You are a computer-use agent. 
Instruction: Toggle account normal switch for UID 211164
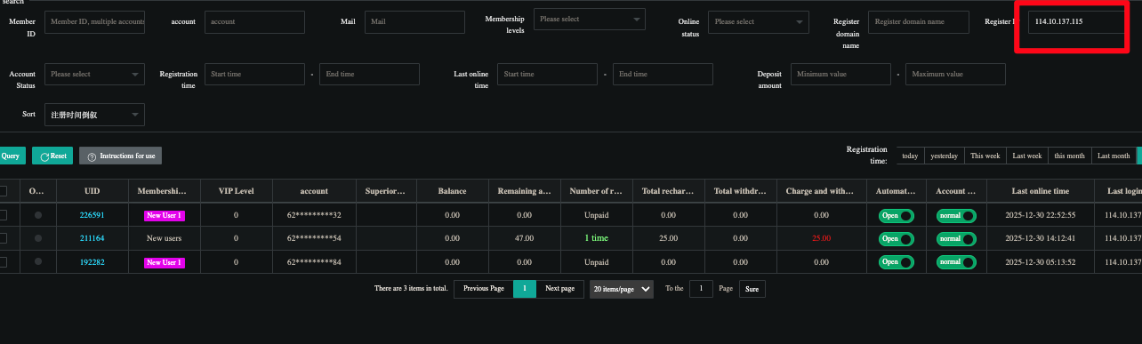pyautogui.click(x=956, y=238)
